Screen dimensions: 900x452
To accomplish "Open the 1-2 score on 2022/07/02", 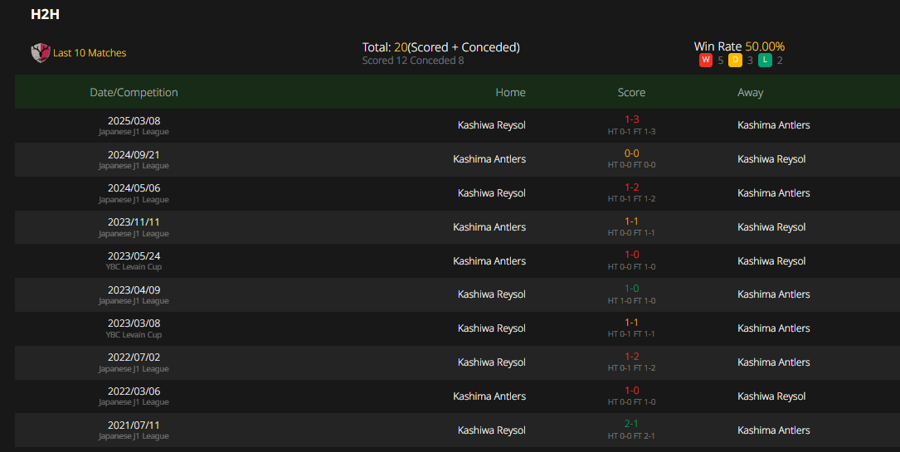I will pos(631,356).
